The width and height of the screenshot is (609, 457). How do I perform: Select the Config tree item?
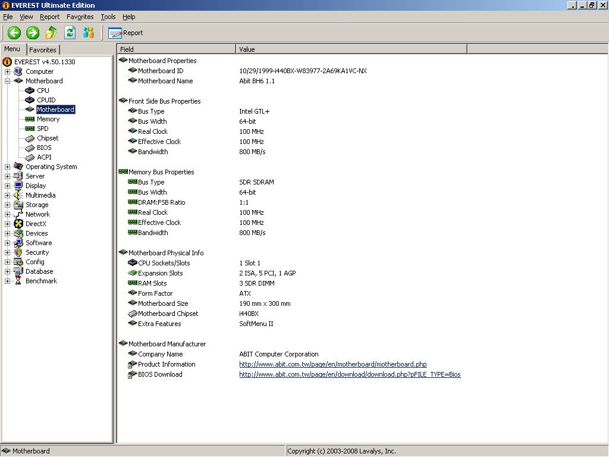[35, 262]
